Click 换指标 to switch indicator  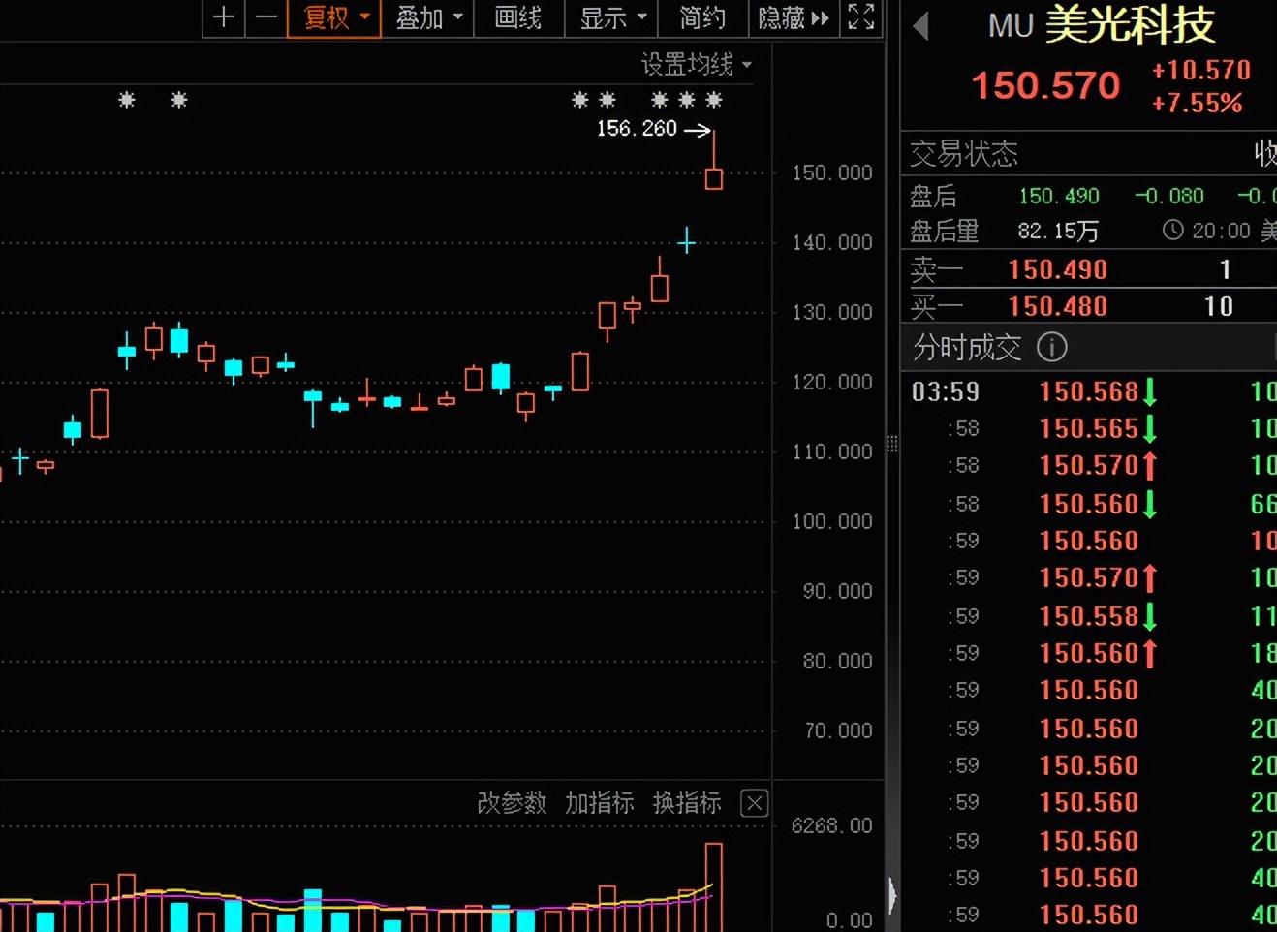pyautogui.click(x=687, y=802)
